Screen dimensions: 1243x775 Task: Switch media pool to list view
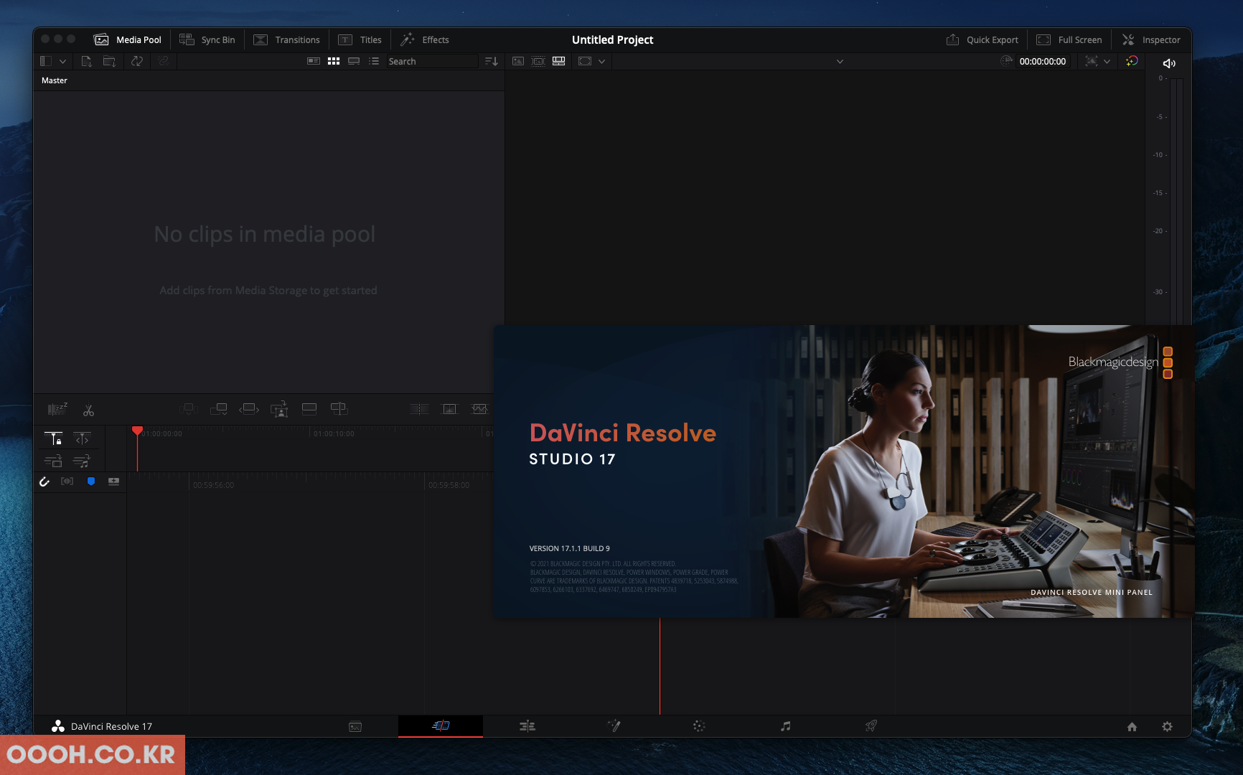(374, 62)
